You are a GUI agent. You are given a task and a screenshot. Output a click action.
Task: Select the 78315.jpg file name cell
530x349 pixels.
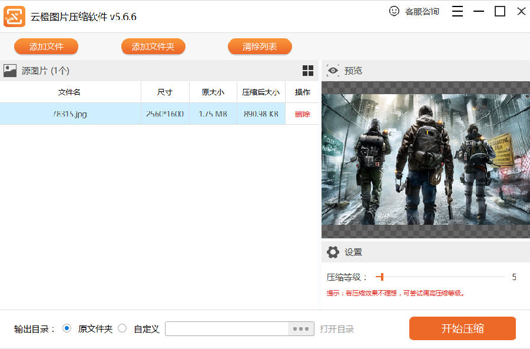70,114
